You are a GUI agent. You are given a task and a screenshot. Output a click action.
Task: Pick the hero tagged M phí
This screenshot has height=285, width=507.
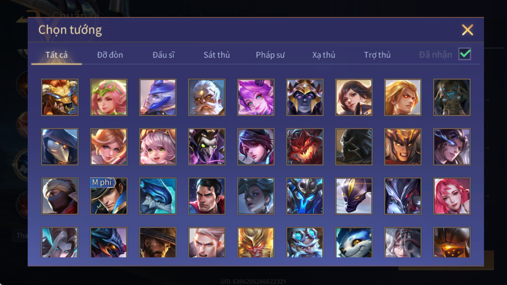tap(108, 196)
